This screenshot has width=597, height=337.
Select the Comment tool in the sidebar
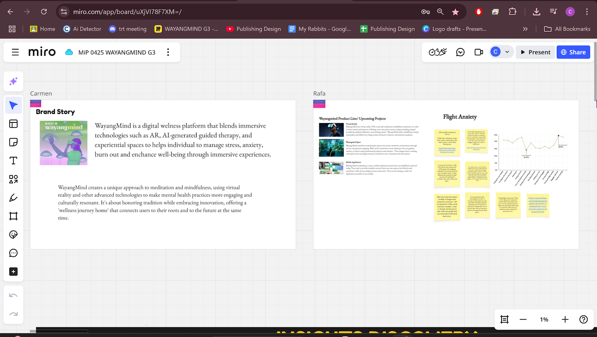point(13,253)
